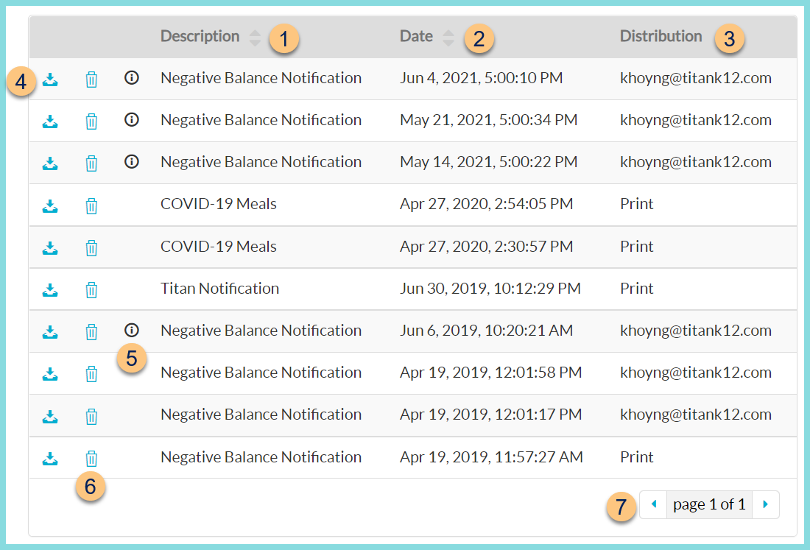810x550 pixels.
Task: Advance to the next page of results
Action: click(x=765, y=504)
